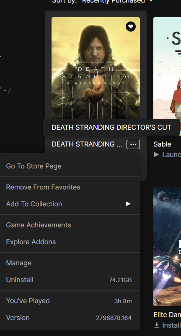Click the Install download icon for Elite Dangerous
This screenshot has height=336, width=181.
pyautogui.click(x=157, y=325)
